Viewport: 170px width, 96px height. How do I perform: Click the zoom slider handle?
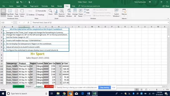(157, 90)
